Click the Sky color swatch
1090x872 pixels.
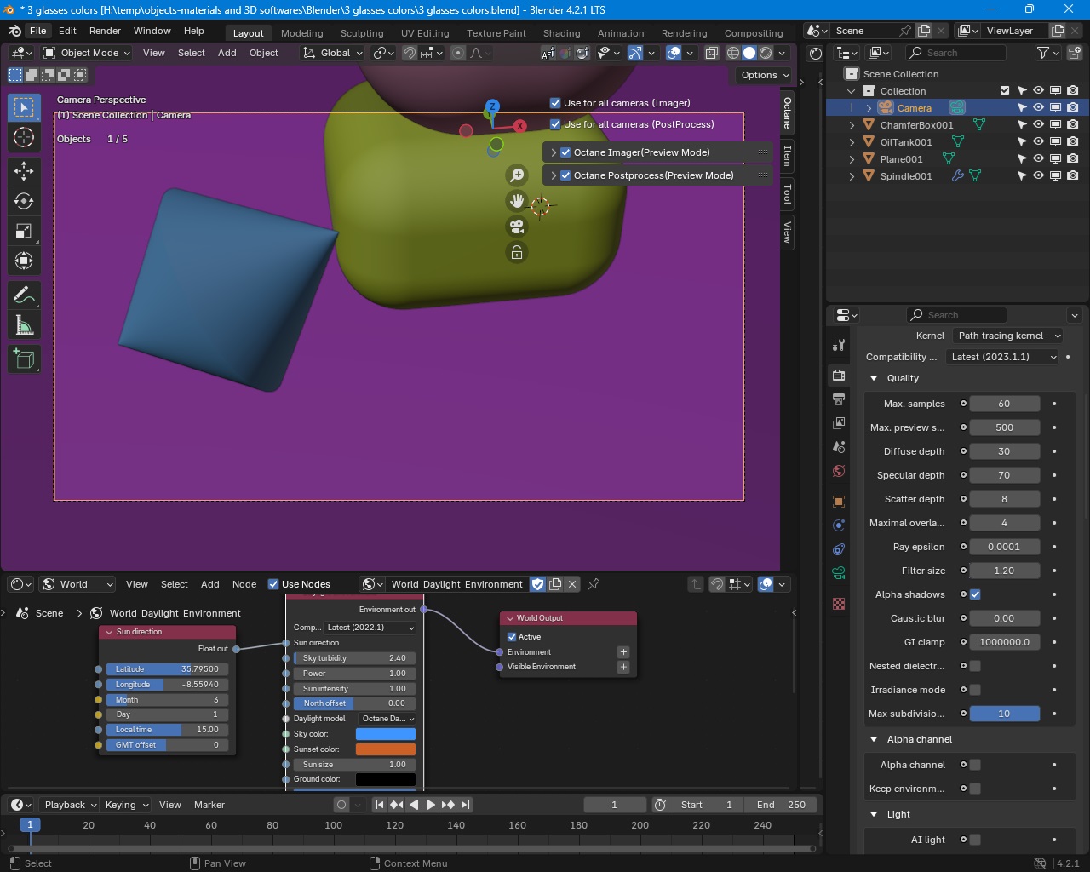coord(386,734)
